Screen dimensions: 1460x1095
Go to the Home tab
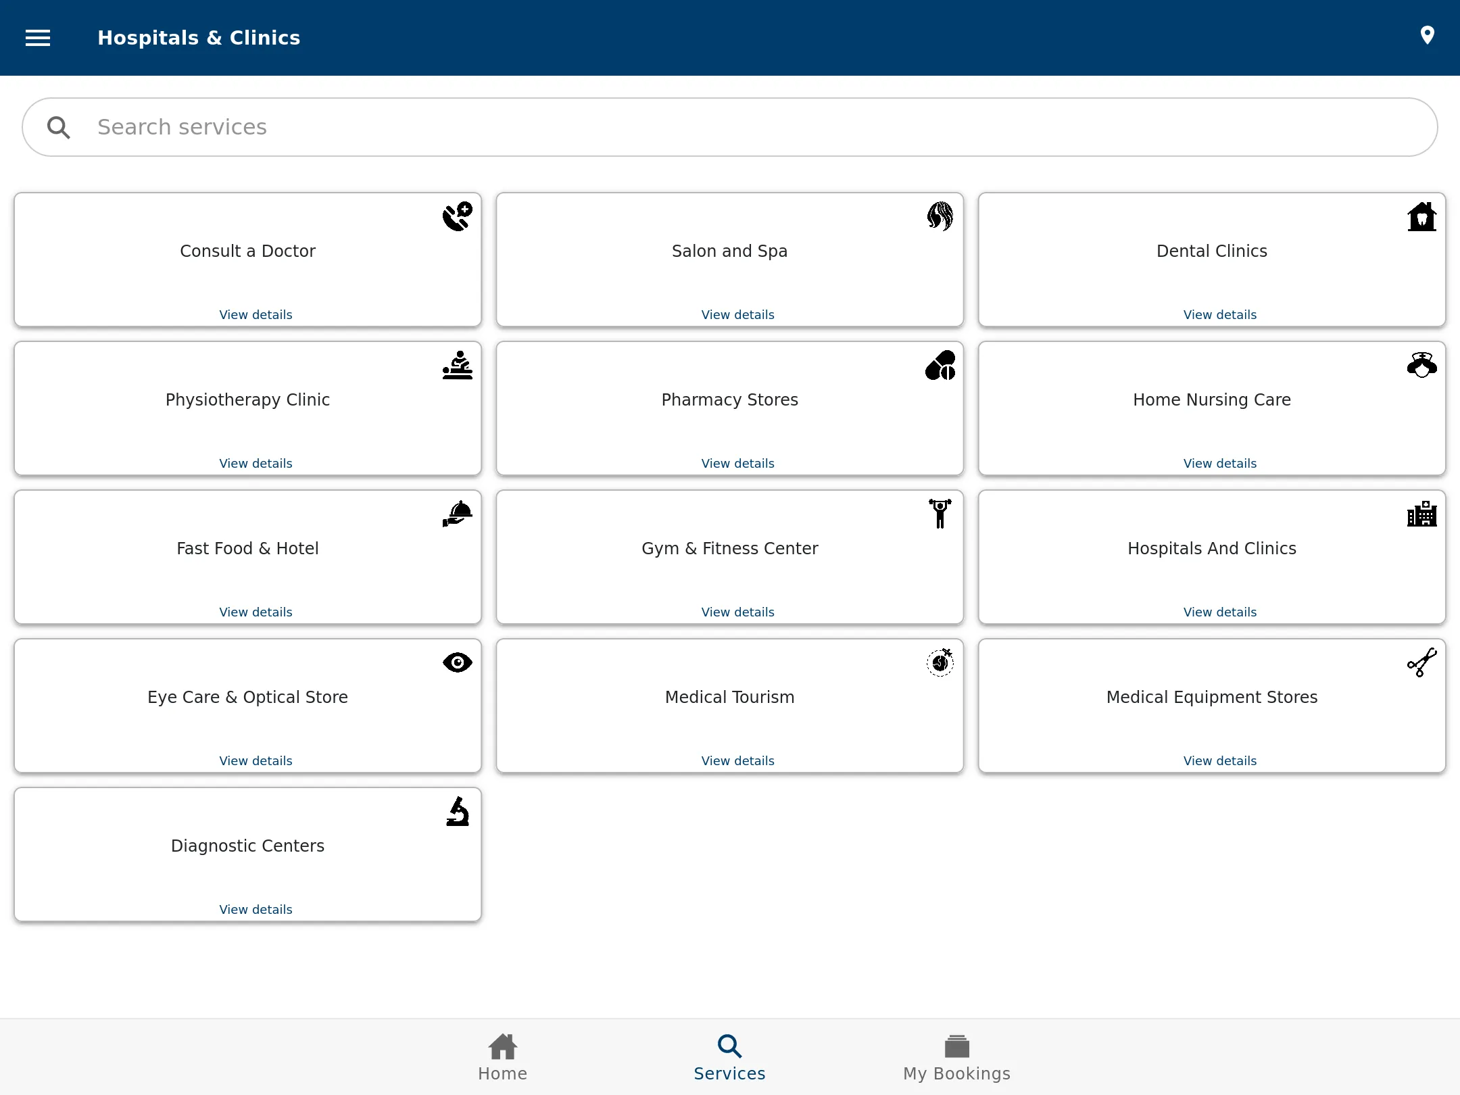502,1057
